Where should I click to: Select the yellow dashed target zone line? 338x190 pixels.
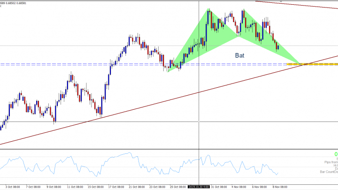tap(320, 63)
